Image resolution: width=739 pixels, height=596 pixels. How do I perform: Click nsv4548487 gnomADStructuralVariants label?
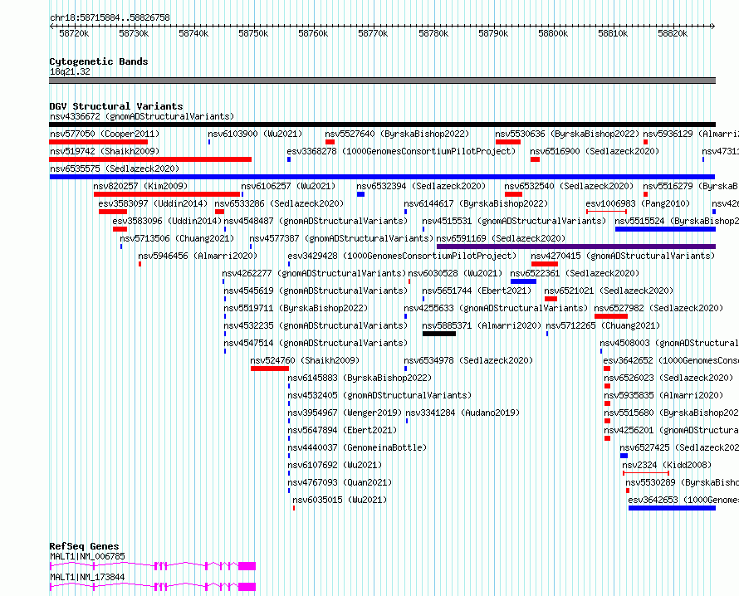click(x=316, y=221)
